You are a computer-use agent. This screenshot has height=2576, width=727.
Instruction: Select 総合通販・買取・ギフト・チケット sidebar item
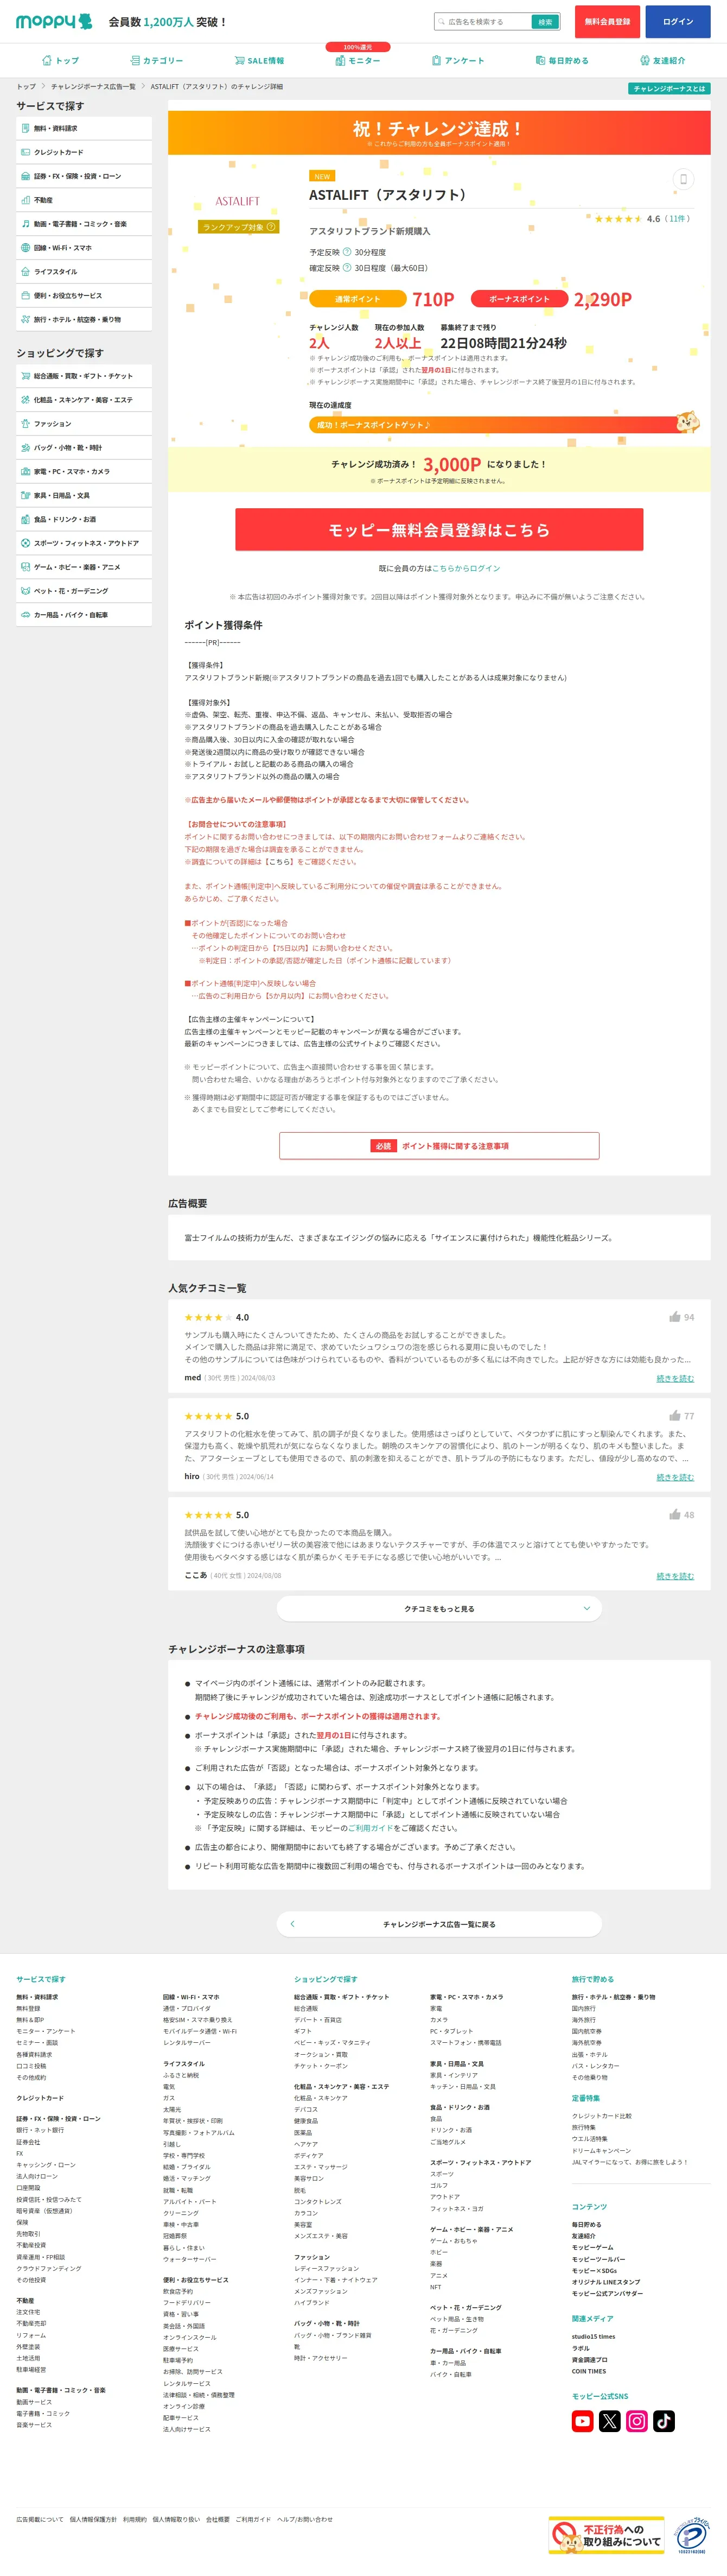click(84, 376)
